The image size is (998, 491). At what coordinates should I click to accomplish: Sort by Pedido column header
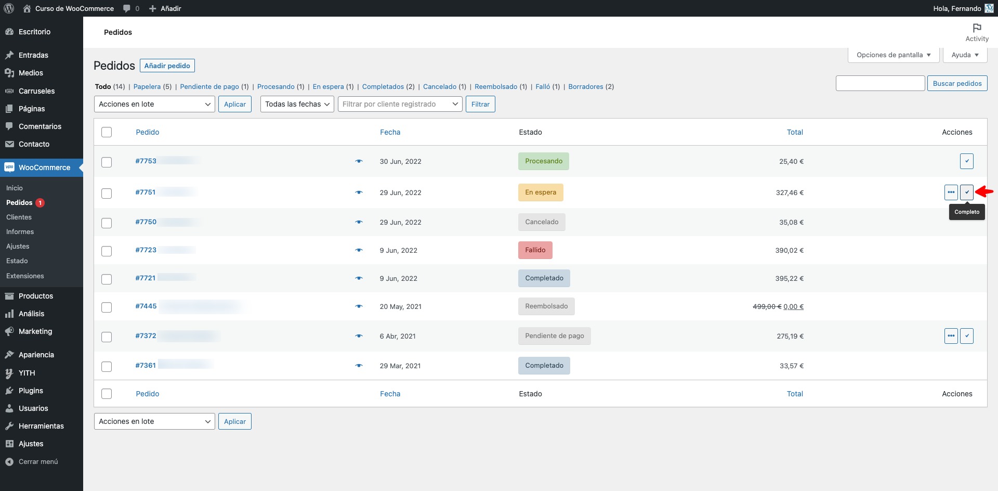(x=148, y=132)
